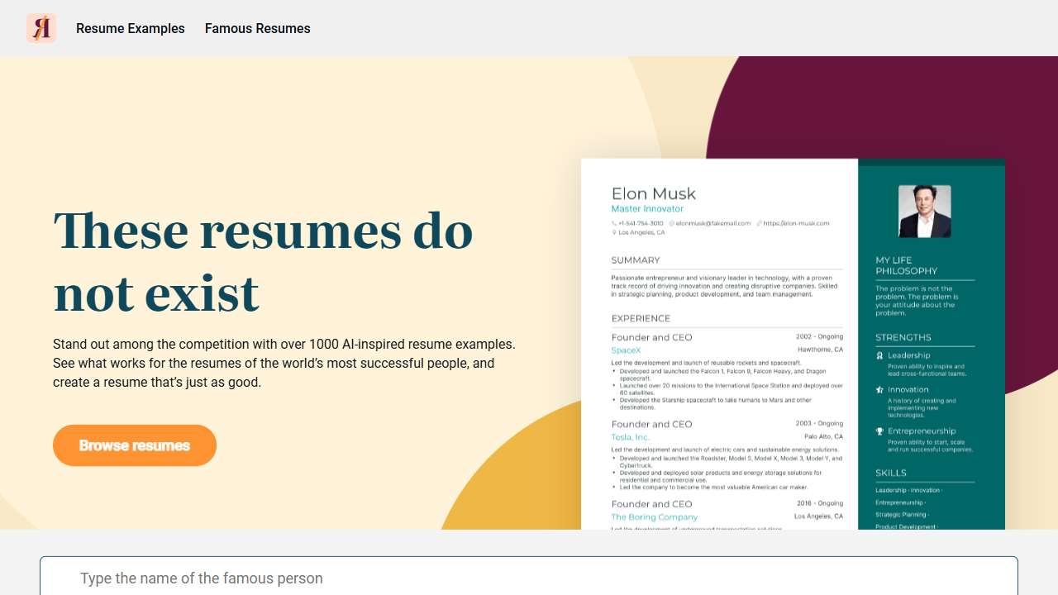Open the SpaceX company link
Image resolution: width=1058 pixels, height=595 pixels.
[x=624, y=350]
